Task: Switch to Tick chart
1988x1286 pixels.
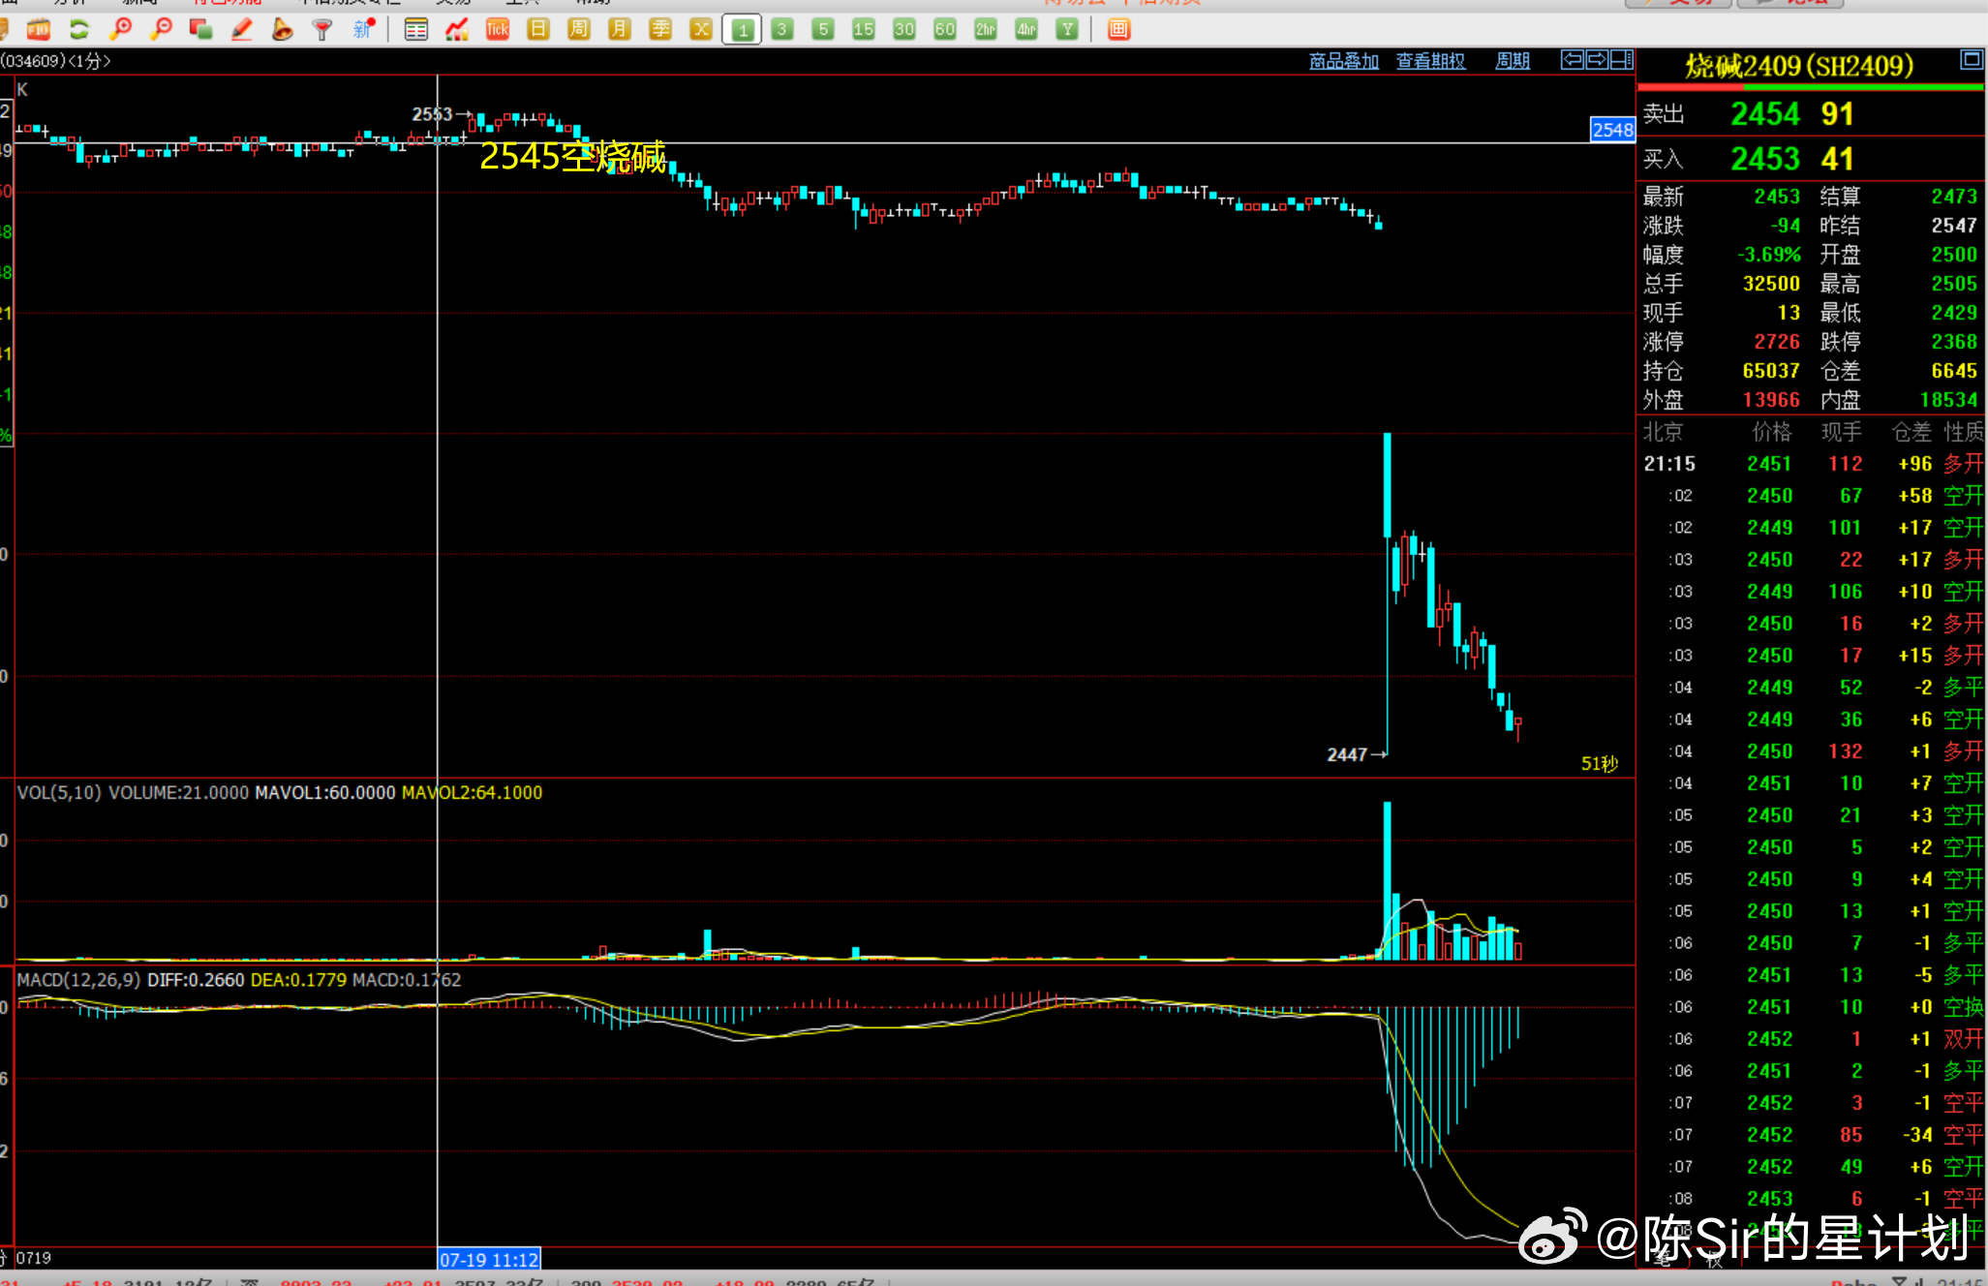Action: click(498, 30)
